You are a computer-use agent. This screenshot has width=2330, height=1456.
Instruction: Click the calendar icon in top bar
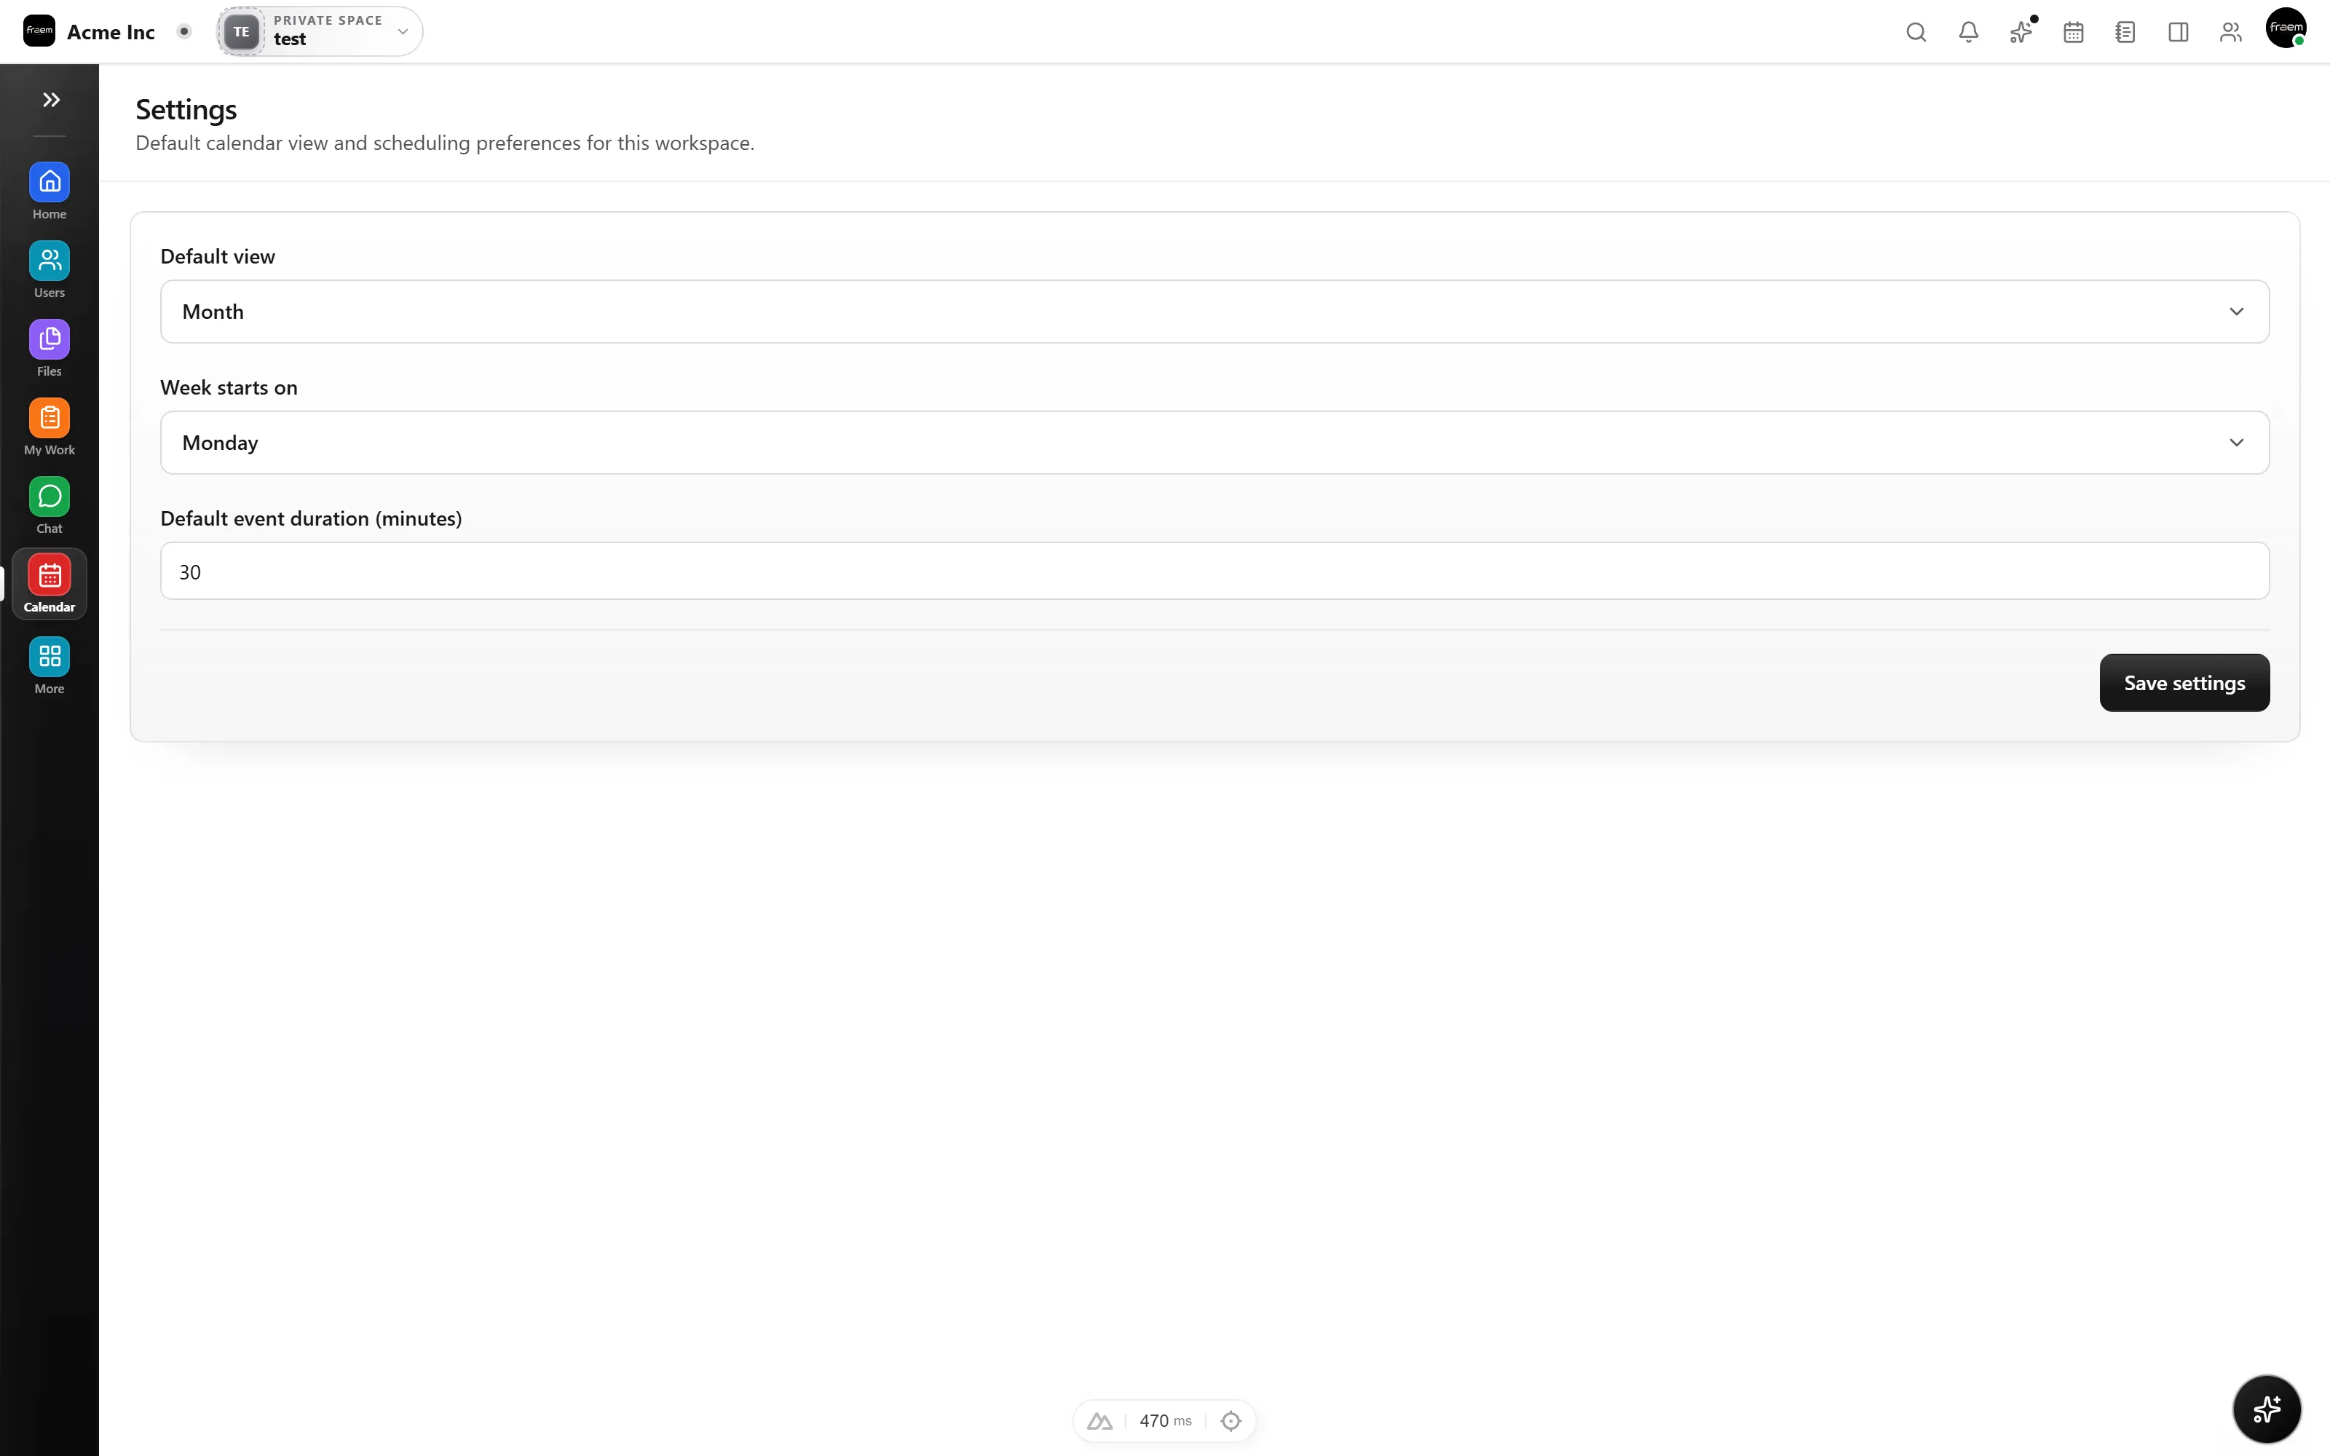point(2073,32)
